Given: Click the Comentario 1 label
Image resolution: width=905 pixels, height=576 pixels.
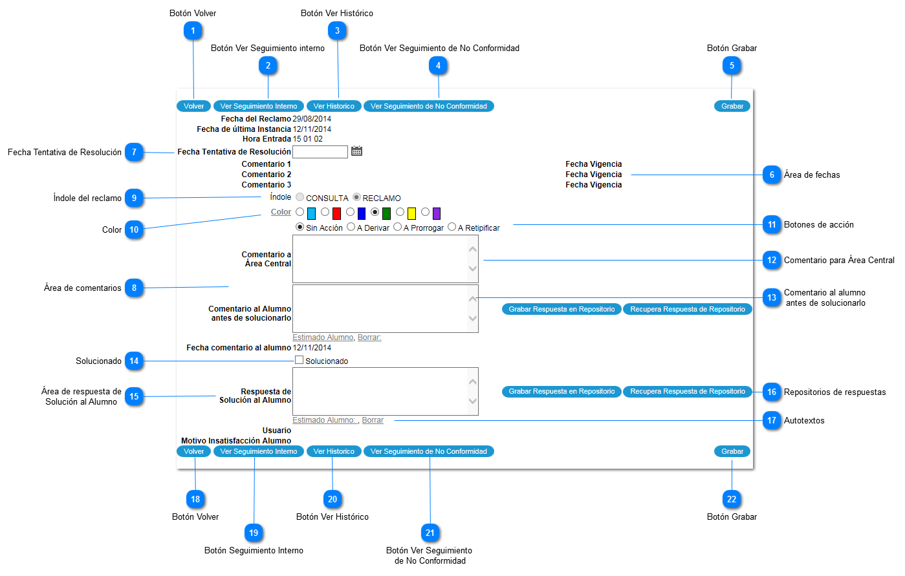Looking at the screenshot, I should pyautogui.click(x=267, y=164).
